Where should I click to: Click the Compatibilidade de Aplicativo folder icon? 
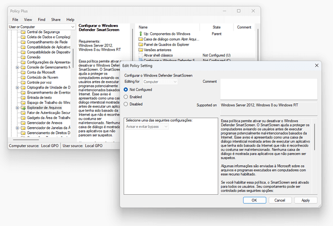(x=24, y=47)
